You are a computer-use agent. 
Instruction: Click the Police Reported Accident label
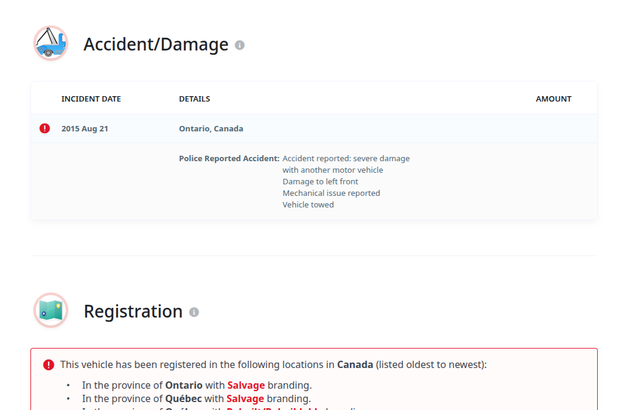click(x=229, y=159)
